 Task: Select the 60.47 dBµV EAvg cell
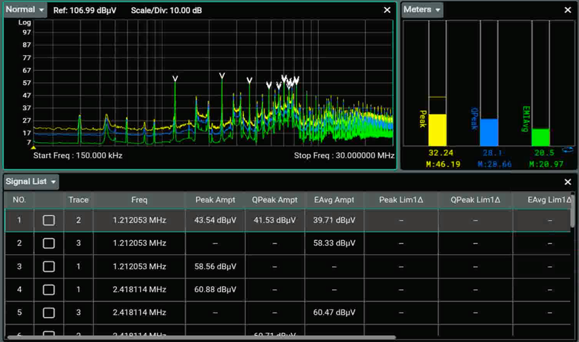tap(334, 313)
